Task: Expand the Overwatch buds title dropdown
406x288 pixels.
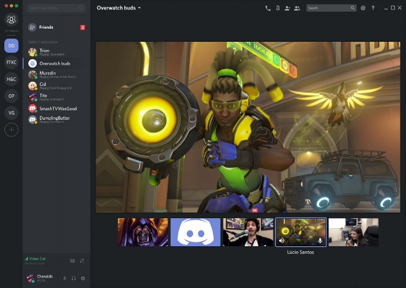Action: tap(139, 8)
